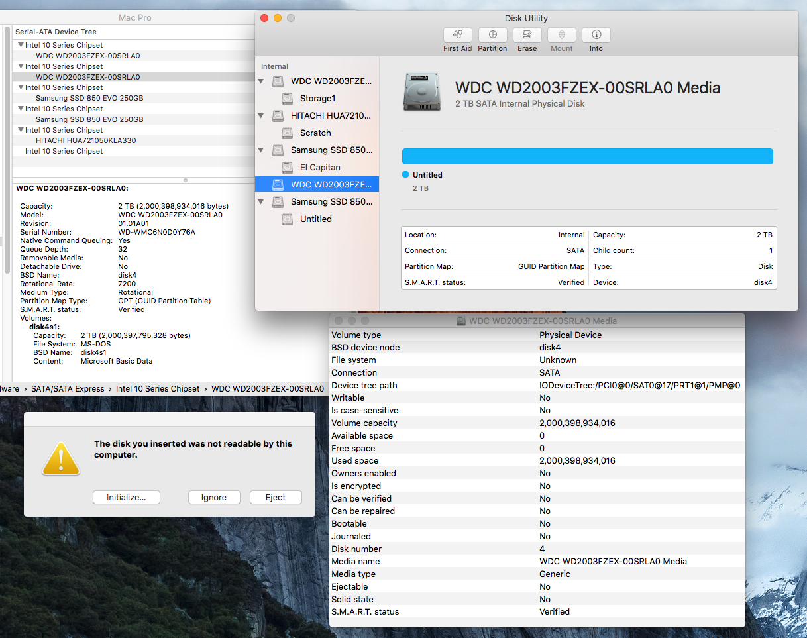The image size is (807, 638).
Task: Run First Aid from Disk Utility toolbar
Action: click(x=458, y=35)
